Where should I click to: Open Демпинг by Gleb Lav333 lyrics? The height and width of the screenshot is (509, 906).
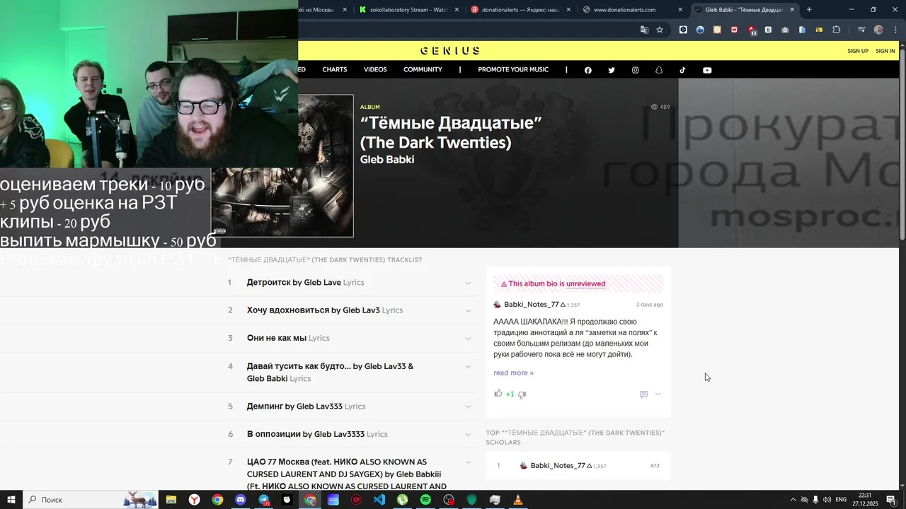(306, 406)
